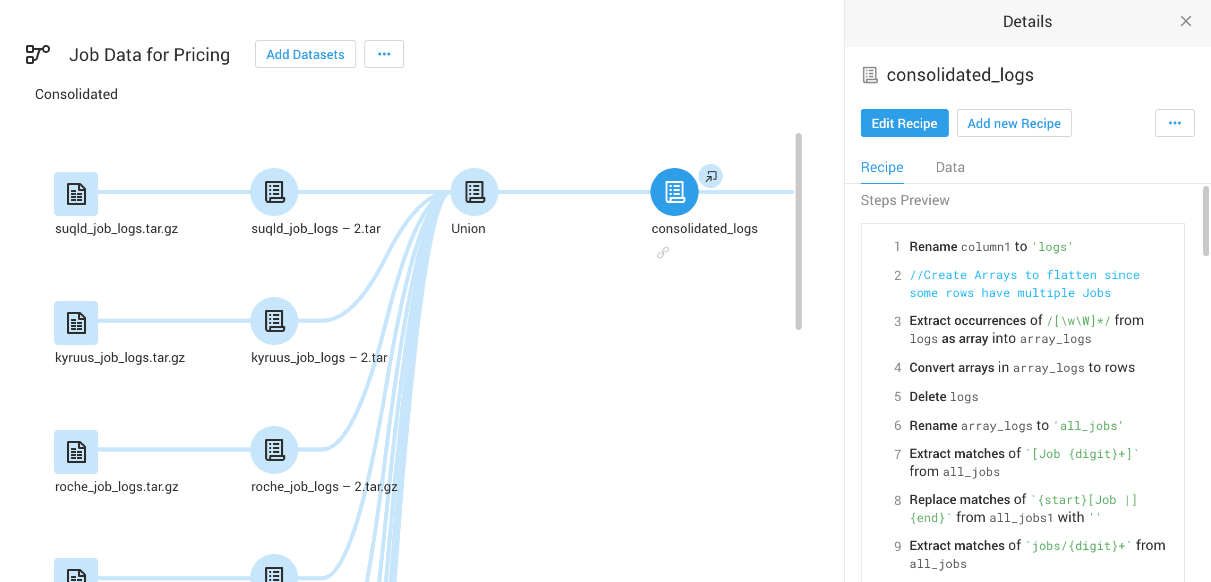Select the roche_job_logs – 2.tar.gz recipe node
This screenshot has height=582, width=1211.
274,450
